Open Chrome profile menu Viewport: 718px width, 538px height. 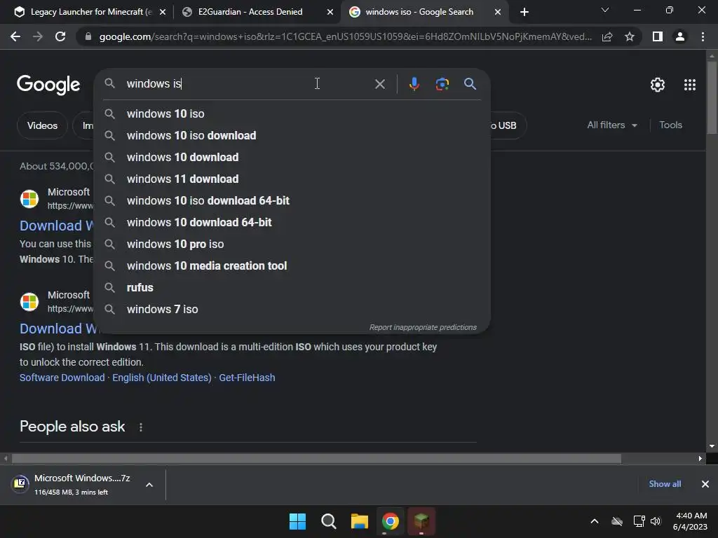click(680, 36)
